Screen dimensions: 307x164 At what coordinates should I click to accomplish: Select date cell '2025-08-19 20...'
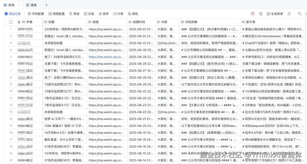tap(141, 133)
